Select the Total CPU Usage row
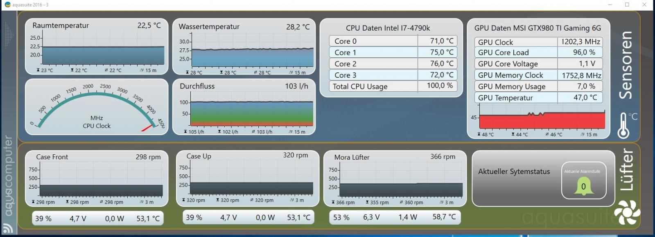The width and height of the screenshot is (655, 237). point(393,86)
